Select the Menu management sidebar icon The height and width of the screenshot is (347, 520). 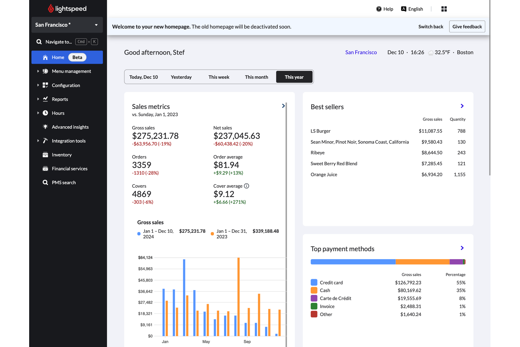45,71
